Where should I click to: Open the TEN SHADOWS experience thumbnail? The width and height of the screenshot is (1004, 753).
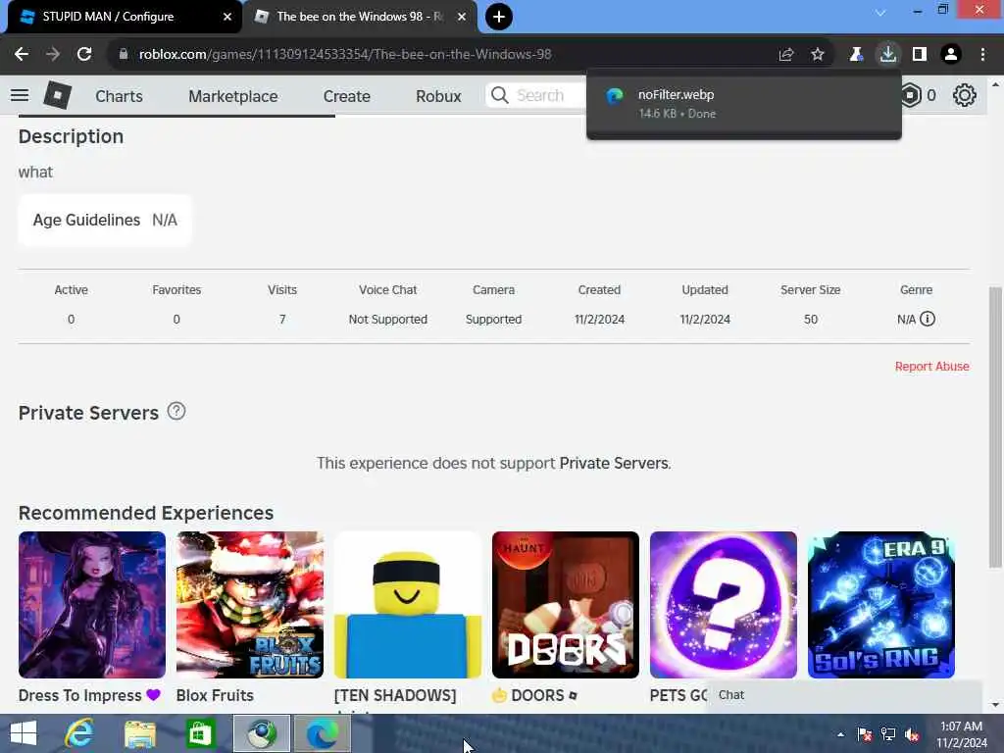(408, 604)
